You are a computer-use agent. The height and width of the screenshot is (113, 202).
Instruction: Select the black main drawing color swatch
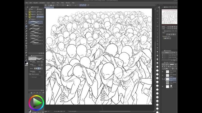(26, 62)
